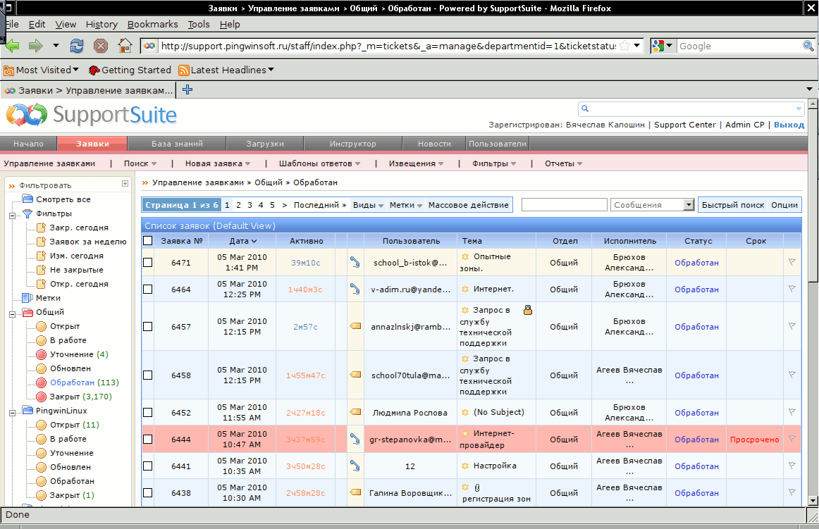Tick the checkbox for ticket 6444
This screenshot has height=529, width=819.
click(x=148, y=439)
